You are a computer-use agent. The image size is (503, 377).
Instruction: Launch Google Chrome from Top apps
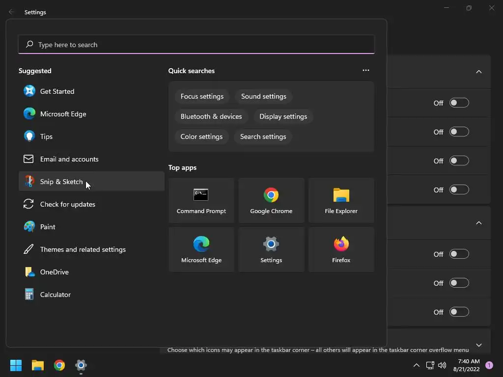tap(271, 200)
